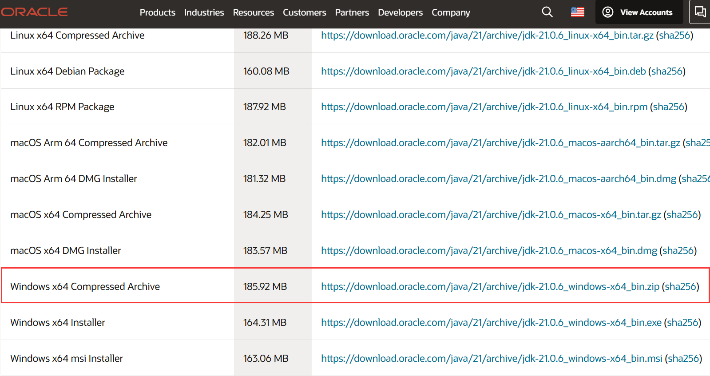Image resolution: width=710 pixels, height=376 pixels.
Task: Open sha256 for Windows x64 Installer exe
Action: [x=682, y=322]
